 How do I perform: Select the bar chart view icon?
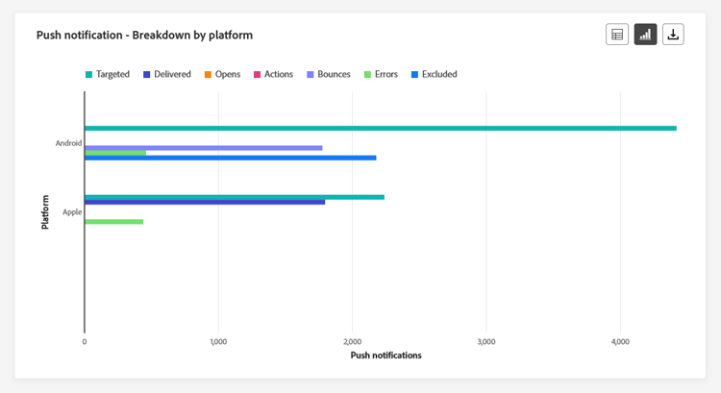point(645,35)
